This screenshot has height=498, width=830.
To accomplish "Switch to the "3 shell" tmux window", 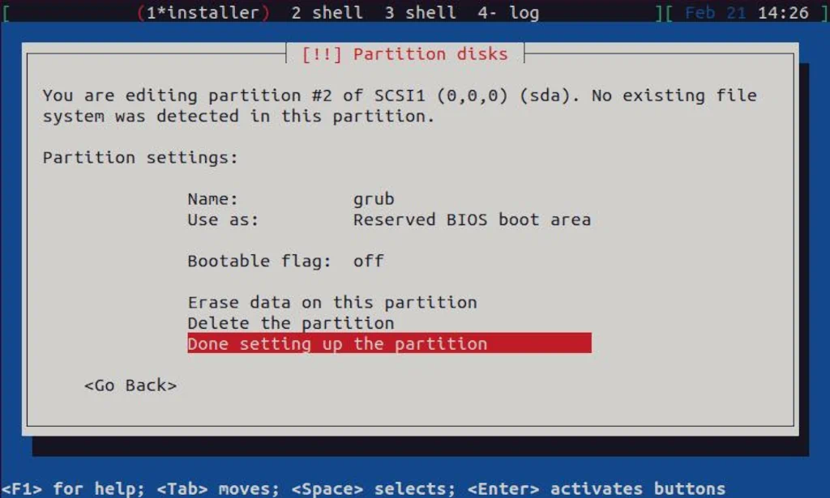I will [418, 12].
